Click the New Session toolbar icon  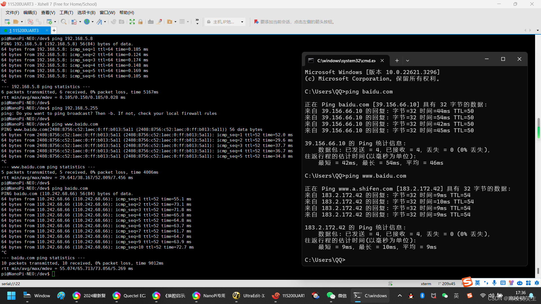pyautogui.click(x=7, y=22)
